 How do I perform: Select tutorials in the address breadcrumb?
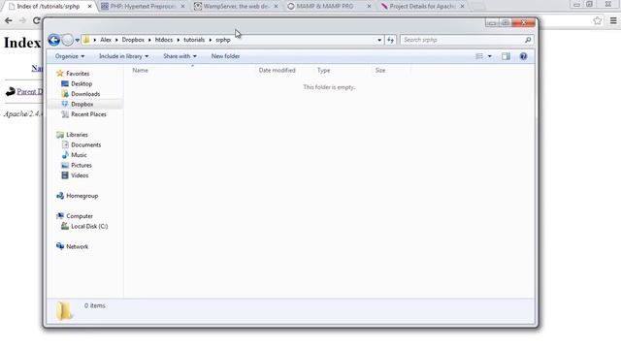tap(194, 40)
